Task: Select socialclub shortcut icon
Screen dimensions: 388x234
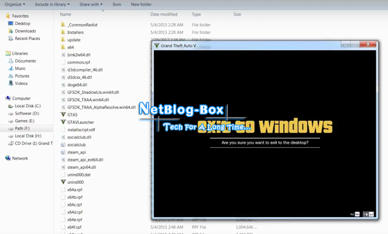Action: [x=63, y=145]
